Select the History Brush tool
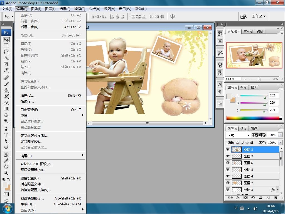285x214 pixels. [x=6, y=96]
